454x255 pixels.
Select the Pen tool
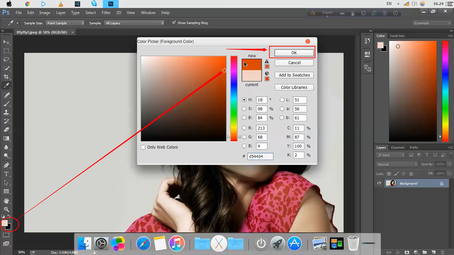tap(6, 165)
